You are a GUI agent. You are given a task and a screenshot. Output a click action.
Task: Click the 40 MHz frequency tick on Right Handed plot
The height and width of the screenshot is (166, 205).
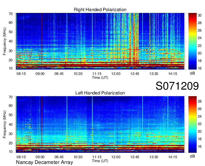click(11, 41)
